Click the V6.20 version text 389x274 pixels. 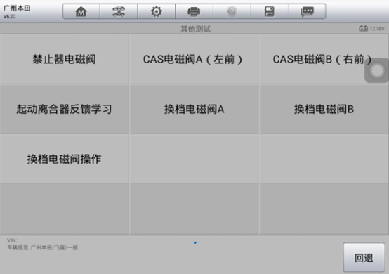9,17
